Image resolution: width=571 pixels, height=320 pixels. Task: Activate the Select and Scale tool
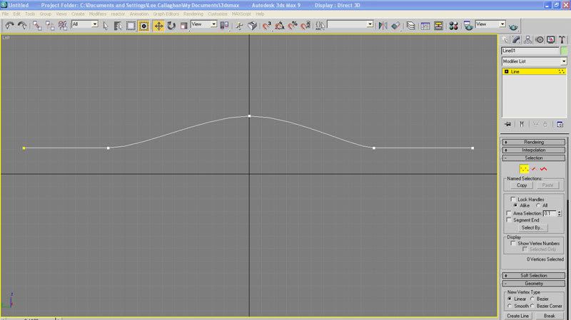pos(184,26)
